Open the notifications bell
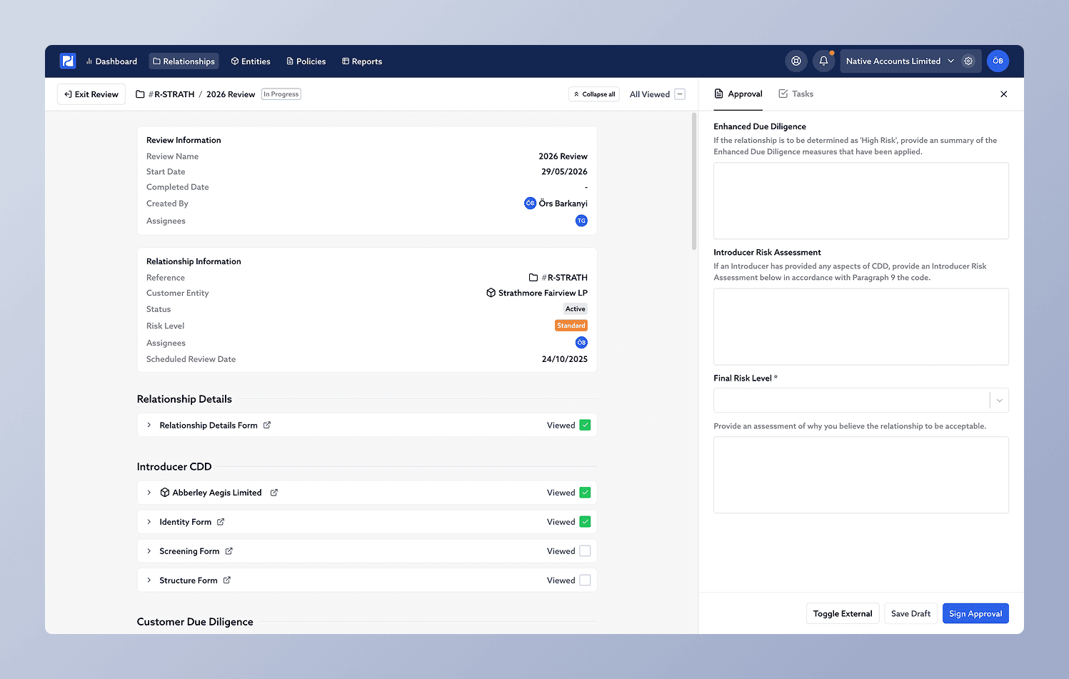1069x679 pixels. pos(823,61)
